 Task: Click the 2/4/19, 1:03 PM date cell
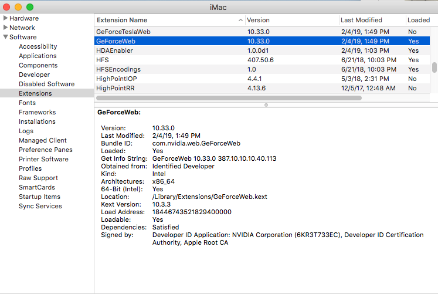[365, 50]
